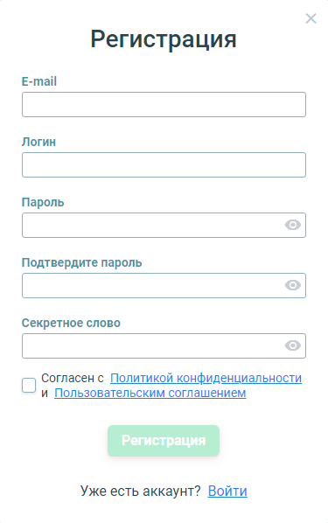This screenshot has width=328, height=523.
Task: Click the E-mail field label
Action: [39, 81]
